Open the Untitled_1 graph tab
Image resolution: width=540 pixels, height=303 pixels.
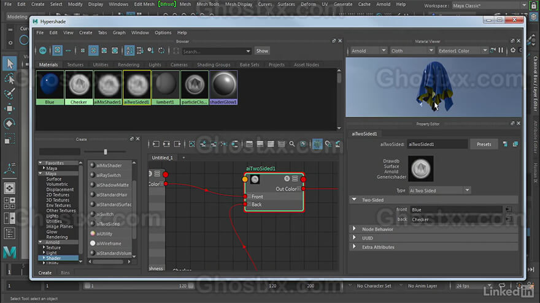[x=163, y=158]
